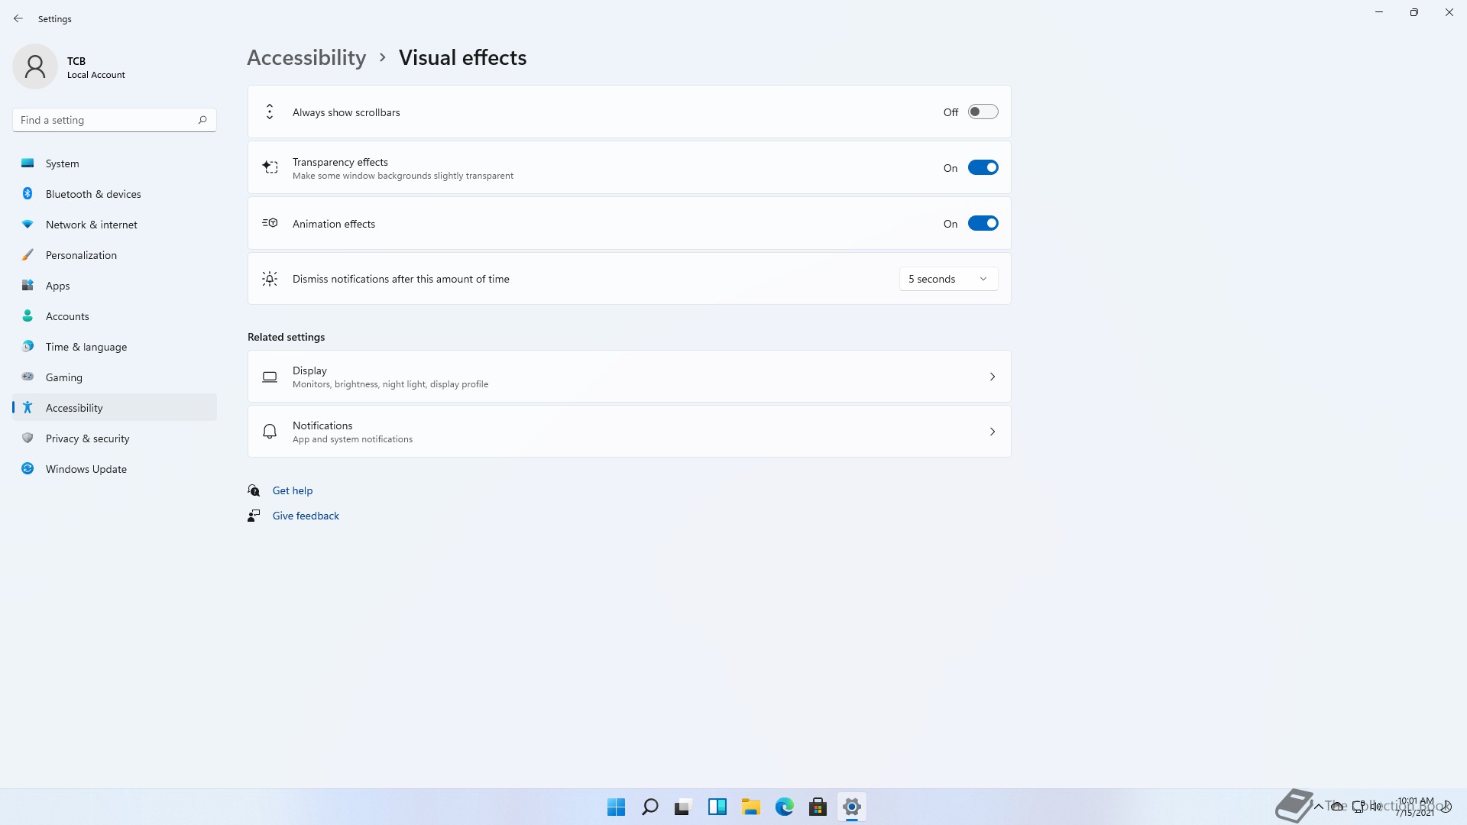This screenshot has width=1467, height=825.
Task: Open Microsoft Store from the taskbar
Action: pyautogui.click(x=818, y=807)
